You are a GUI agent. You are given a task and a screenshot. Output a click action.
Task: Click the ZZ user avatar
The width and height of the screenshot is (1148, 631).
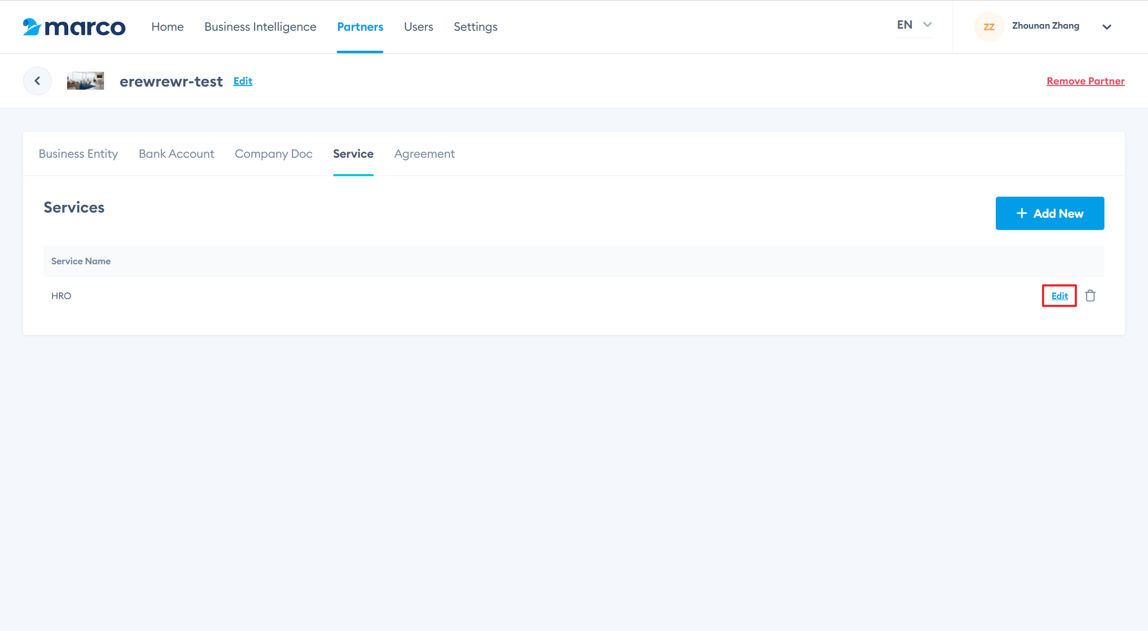989,27
